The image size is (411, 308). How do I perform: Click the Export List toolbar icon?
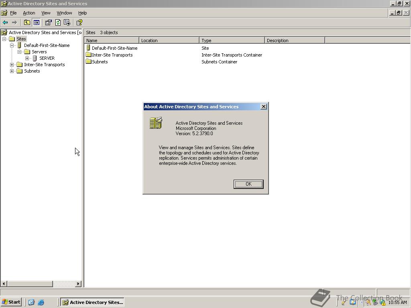(x=67, y=22)
